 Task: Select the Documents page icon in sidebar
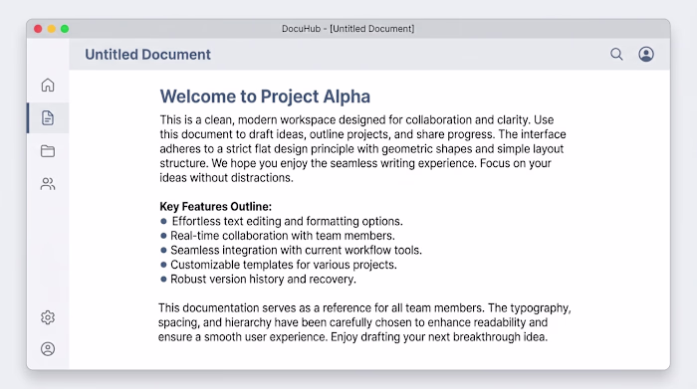(48, 118)
